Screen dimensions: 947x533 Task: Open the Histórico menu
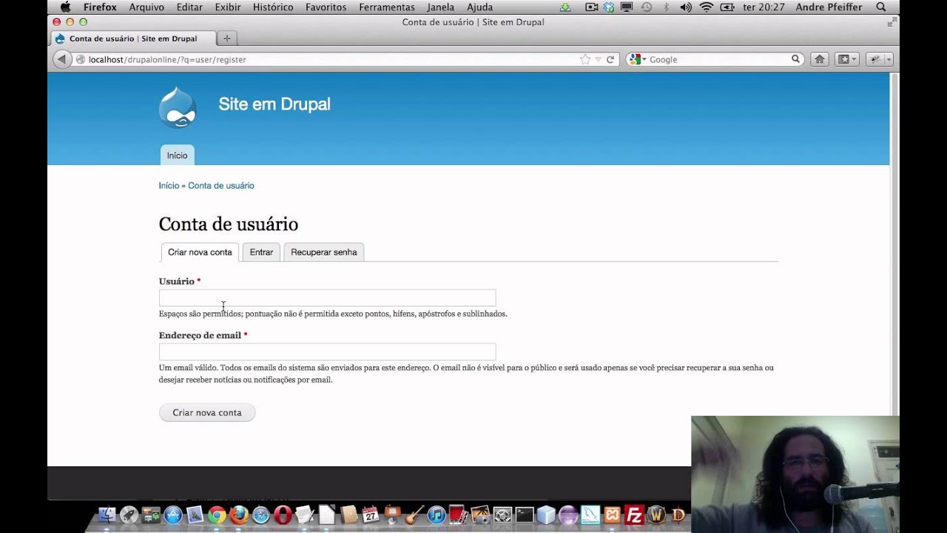[x=273, y=7]
